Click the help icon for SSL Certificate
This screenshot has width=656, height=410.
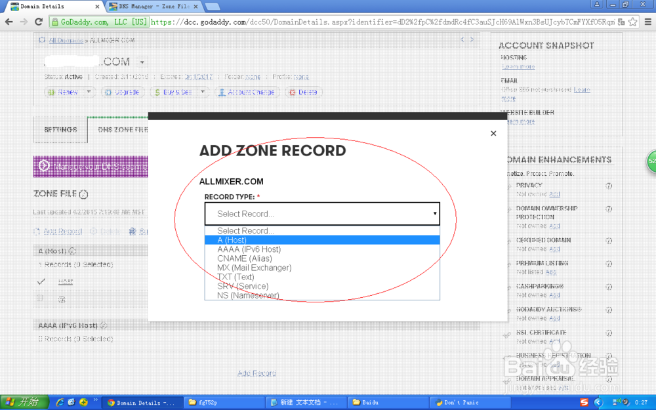[609, 333]
